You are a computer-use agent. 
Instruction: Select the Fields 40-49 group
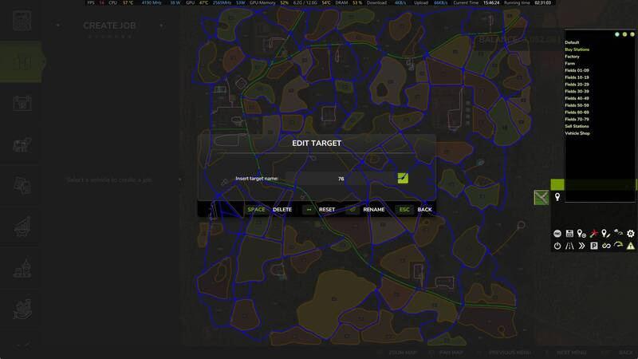pyautogui.click(x=577, y=98)
